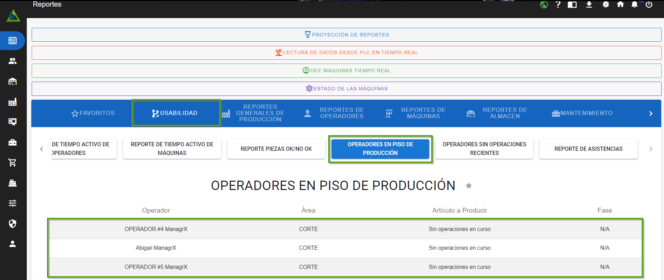The height and width of the screenshot is (280, 664).
Task: Open the shopping cart sidebar section
Action: pyautogui.click(x=13, y=163)
